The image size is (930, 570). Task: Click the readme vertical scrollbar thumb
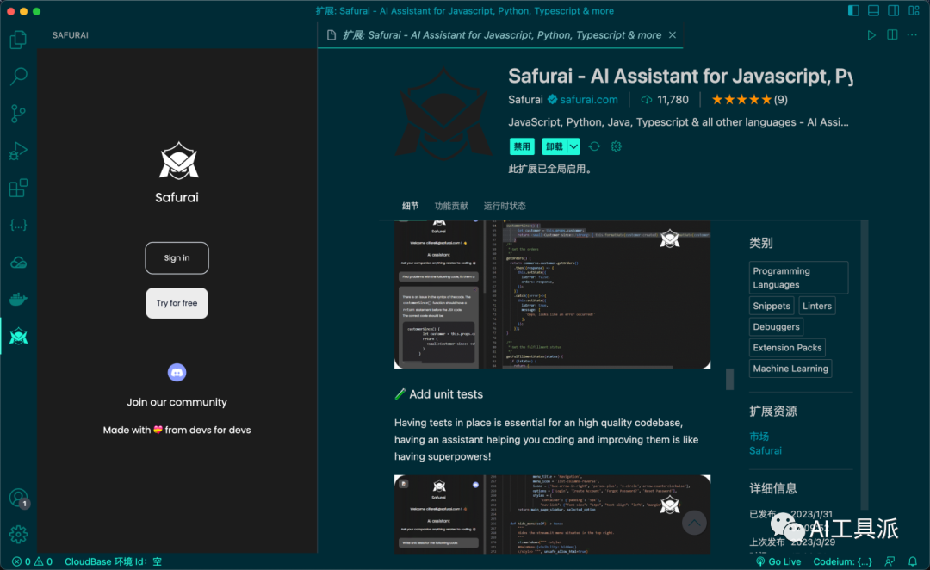point(729,379)
